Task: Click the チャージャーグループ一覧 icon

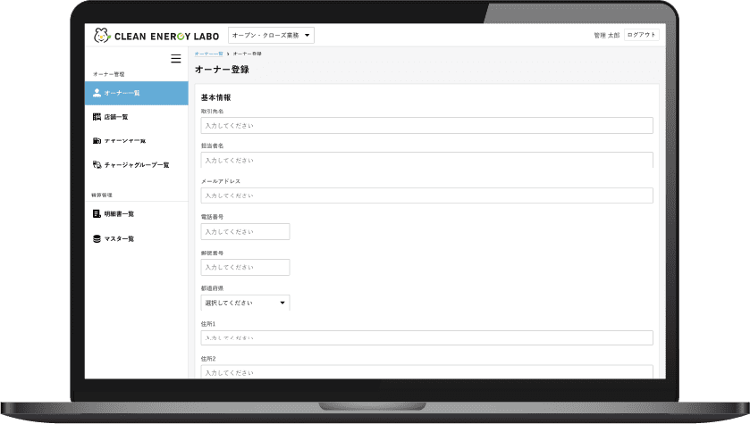Action: click(x=97, y=165)
